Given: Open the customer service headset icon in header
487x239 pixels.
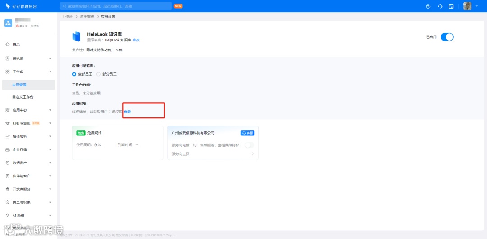Looking at the screenshot, I should point(440,6).
